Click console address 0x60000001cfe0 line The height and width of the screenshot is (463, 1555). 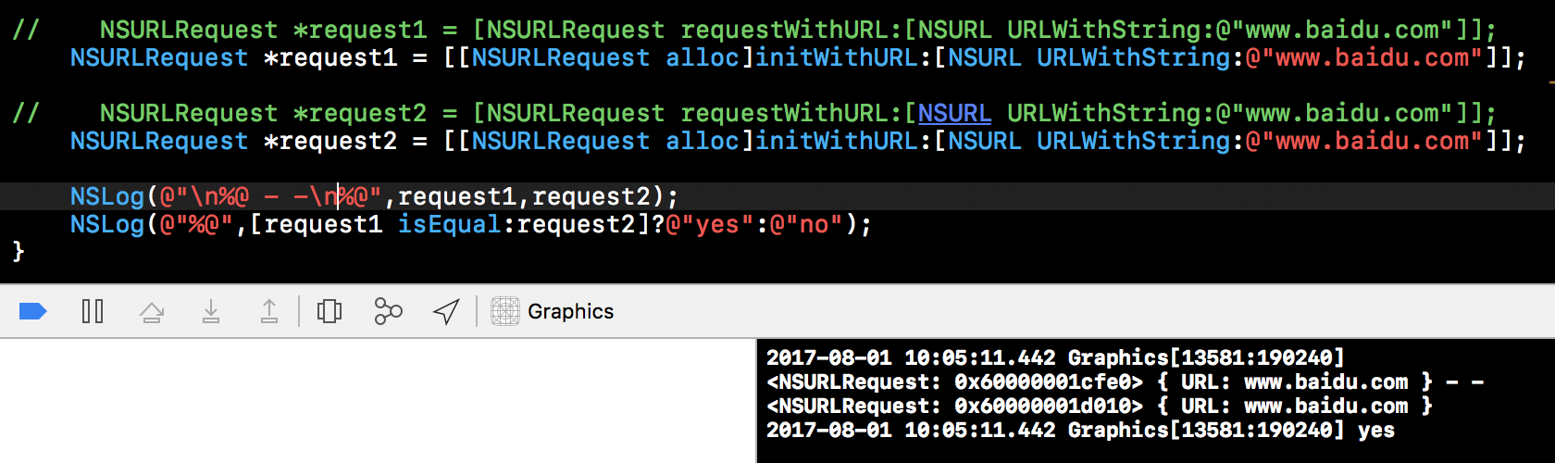click(x=1048, y=382)
